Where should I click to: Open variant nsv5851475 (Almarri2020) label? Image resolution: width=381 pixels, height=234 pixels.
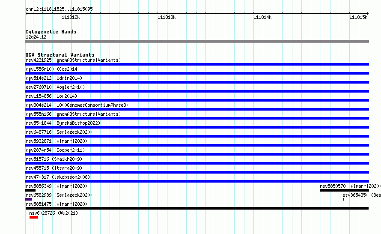coord(57,204)
